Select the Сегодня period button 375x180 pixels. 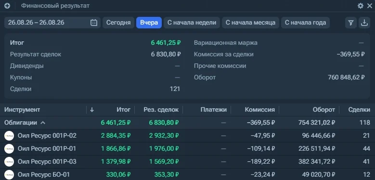coord(118,23)
